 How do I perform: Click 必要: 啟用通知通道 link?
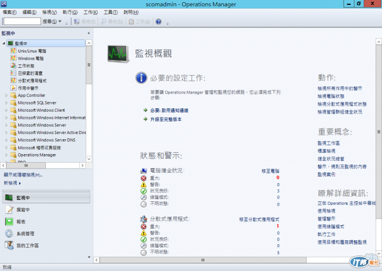click(170, 111)
